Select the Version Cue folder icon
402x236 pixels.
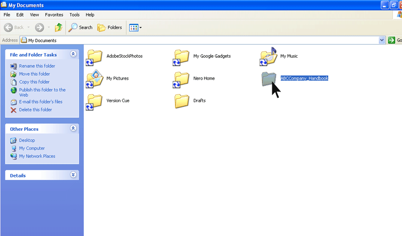pyautogui.click(x=94, y=102)
